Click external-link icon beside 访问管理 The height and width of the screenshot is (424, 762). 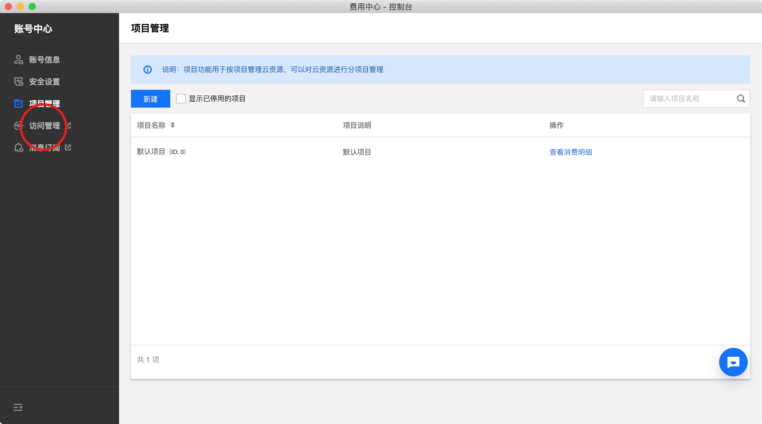(69, 125)
